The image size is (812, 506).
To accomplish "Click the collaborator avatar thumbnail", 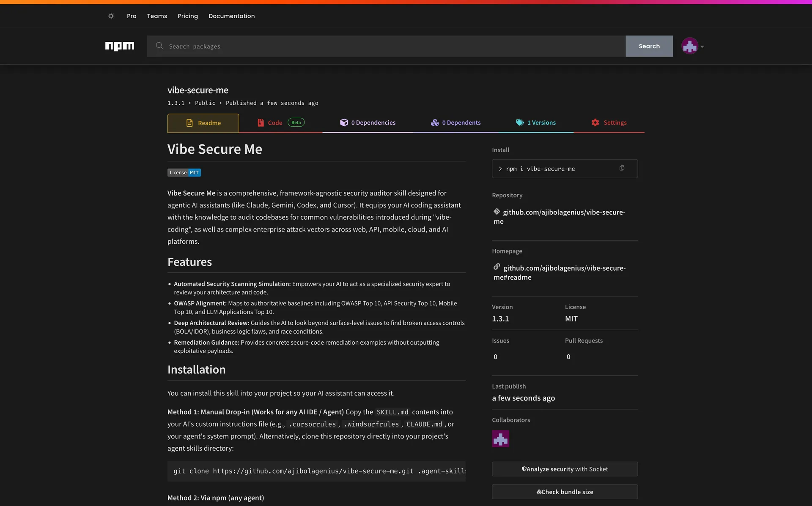I will click(x=500, y=438).
